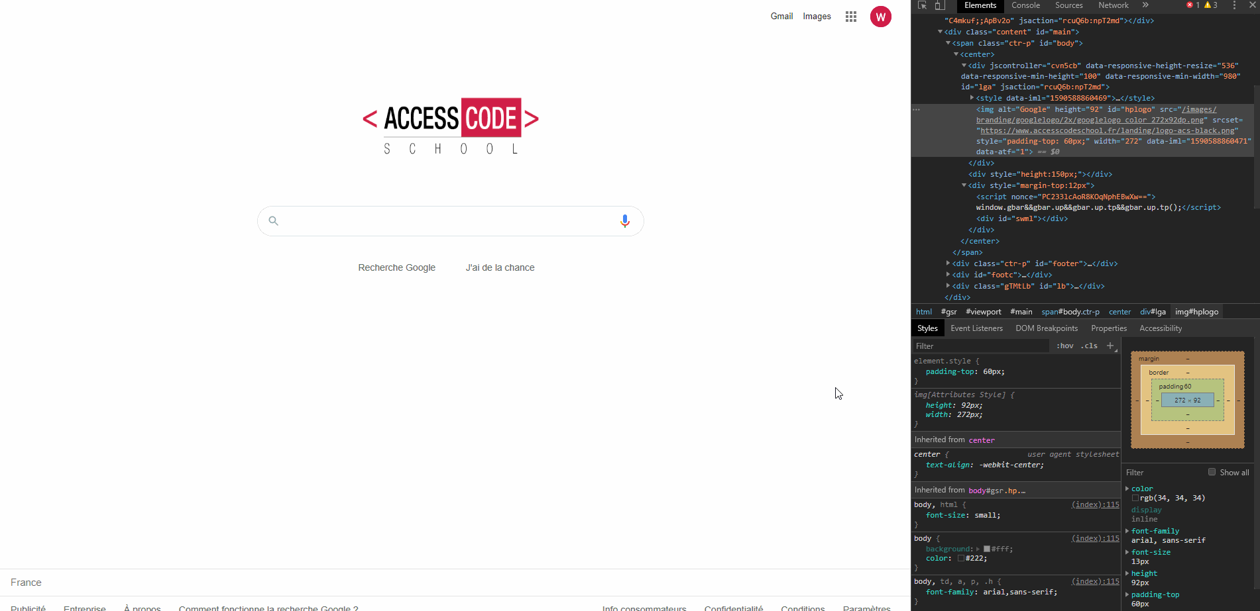Add new style rule plus icon
Image resolution: width=1260 pixels, height=611 pixels.
(x=1110, y=346)
